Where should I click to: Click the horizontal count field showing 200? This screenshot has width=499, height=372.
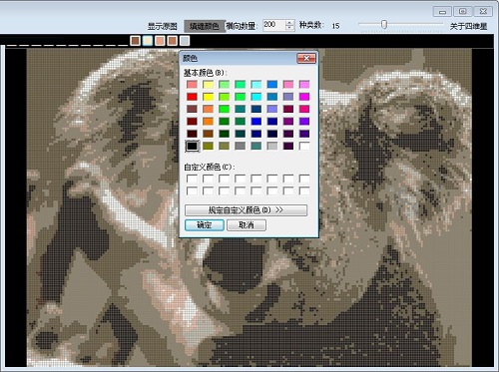(274, 25)
